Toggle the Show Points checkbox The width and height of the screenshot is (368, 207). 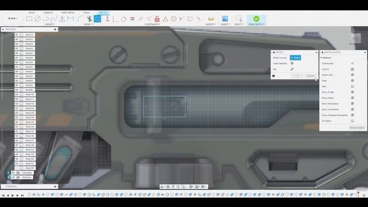(352, 98)
